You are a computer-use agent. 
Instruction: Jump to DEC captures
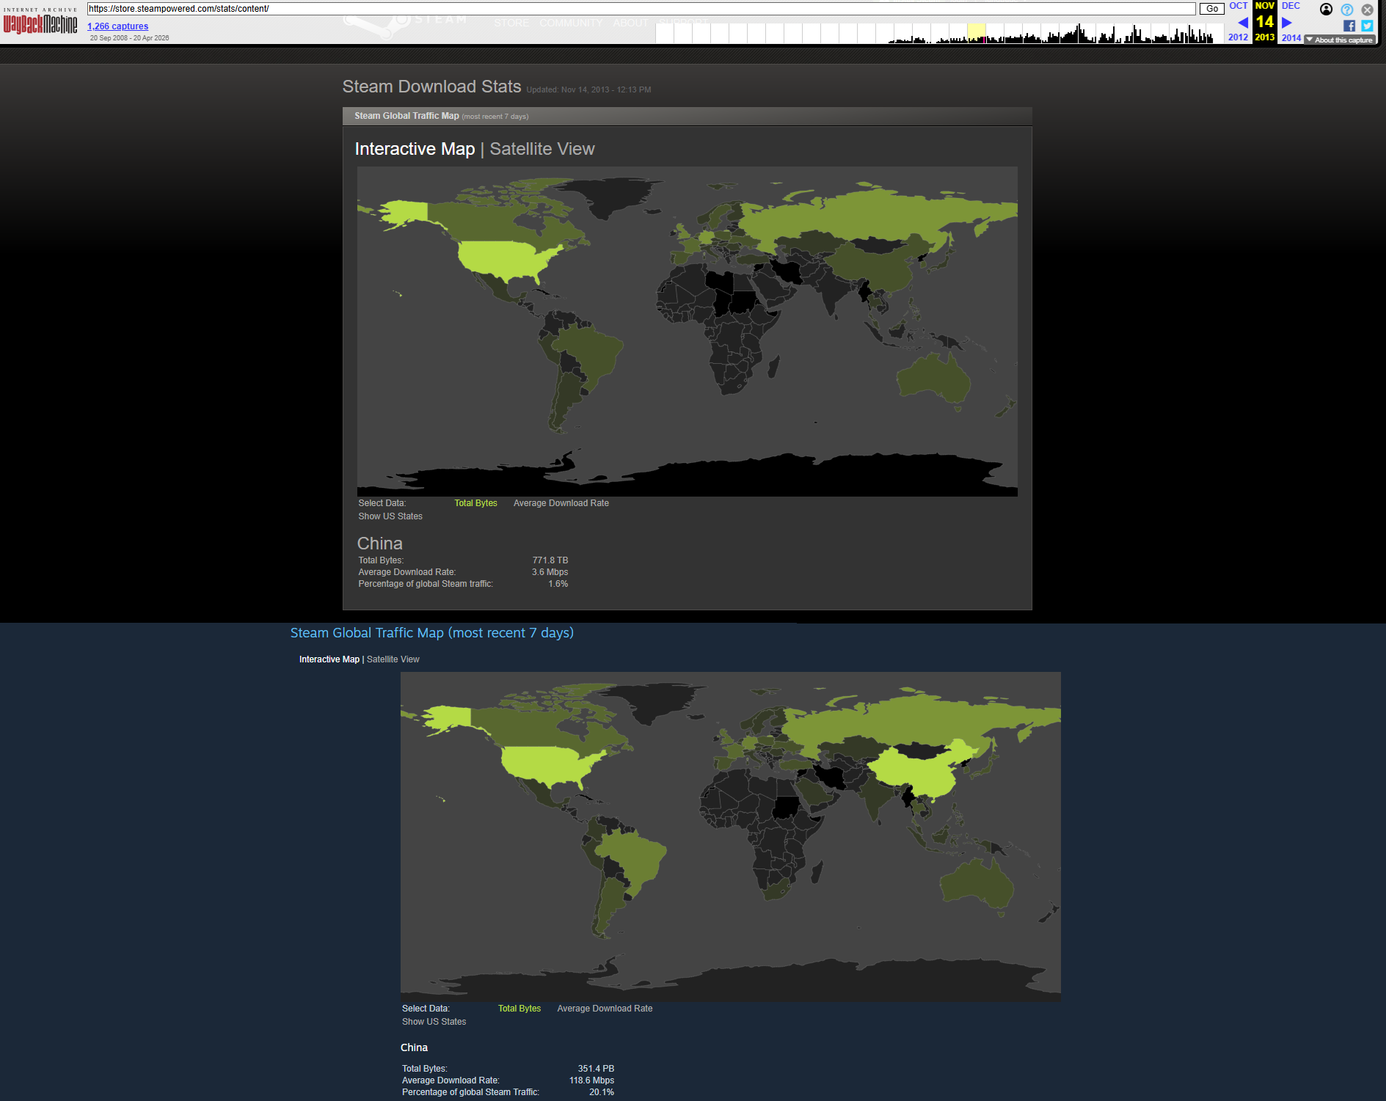click(1291, 6)
